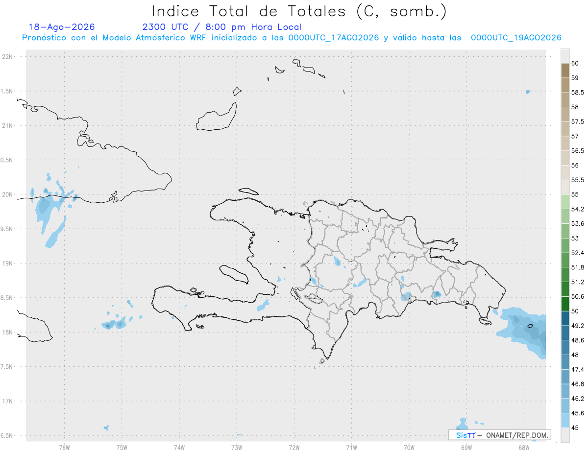Click the "Pronóstico con el Modelo Atmosférico WRF" line
This screenshot has height=454, width=588.
point(292,38)
